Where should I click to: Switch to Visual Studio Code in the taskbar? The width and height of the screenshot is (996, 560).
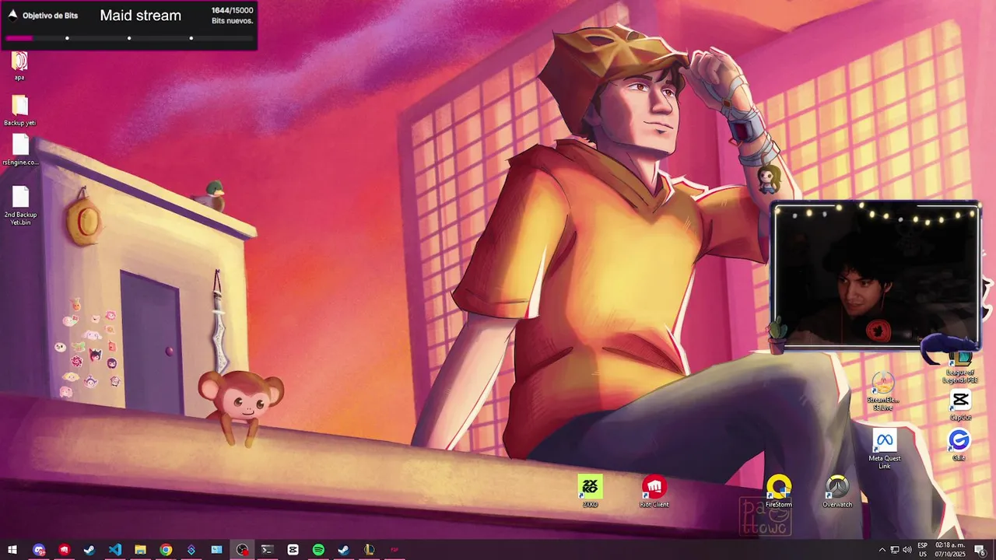[115, 550]
